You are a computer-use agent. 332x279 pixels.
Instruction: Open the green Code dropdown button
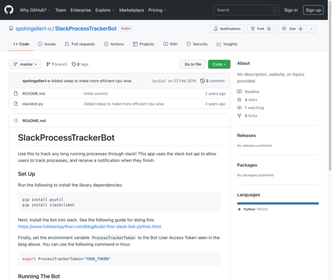click(x=219, y=64)
